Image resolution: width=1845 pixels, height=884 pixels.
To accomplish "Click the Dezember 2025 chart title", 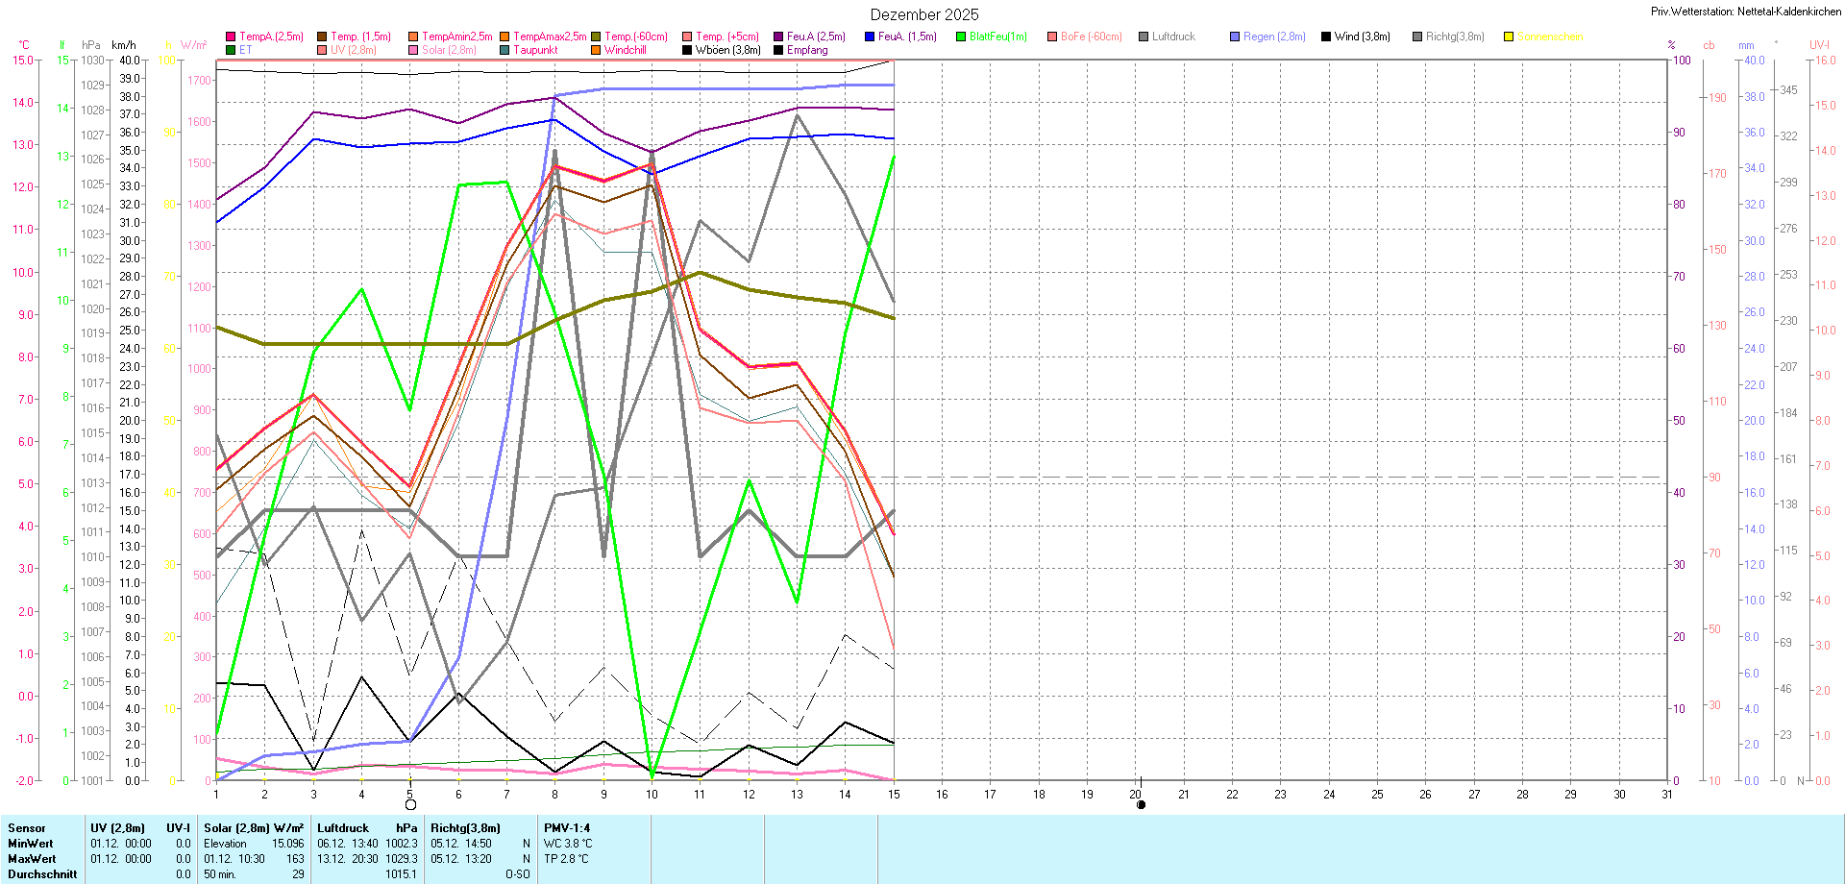I will [x=924, y=14].
